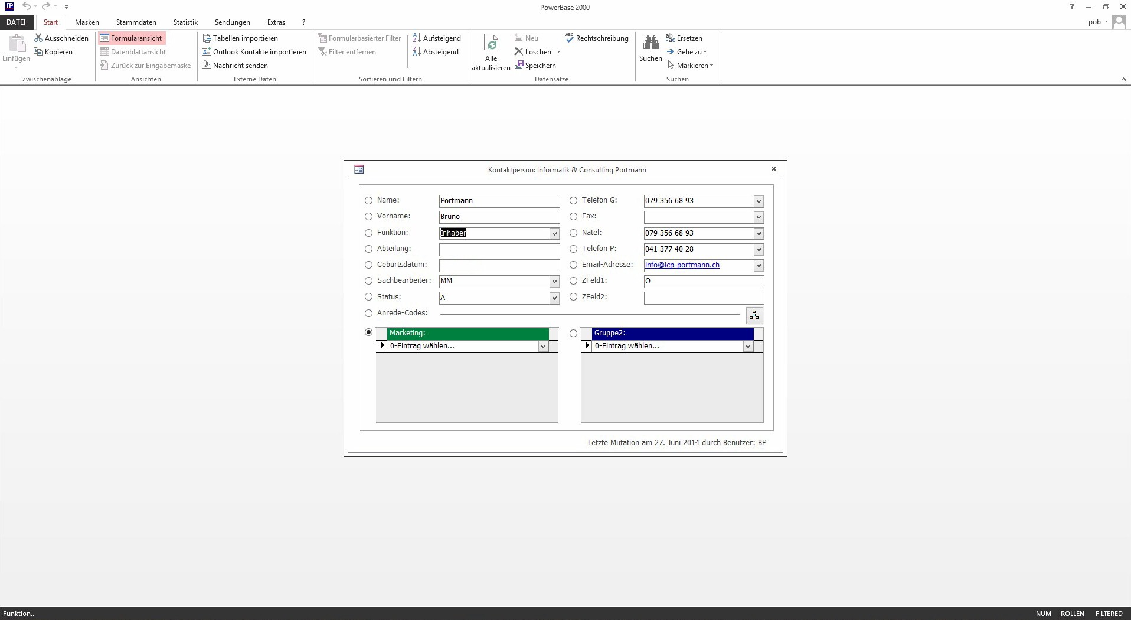Click Kopieren in the ribbon

pos(53,52)
